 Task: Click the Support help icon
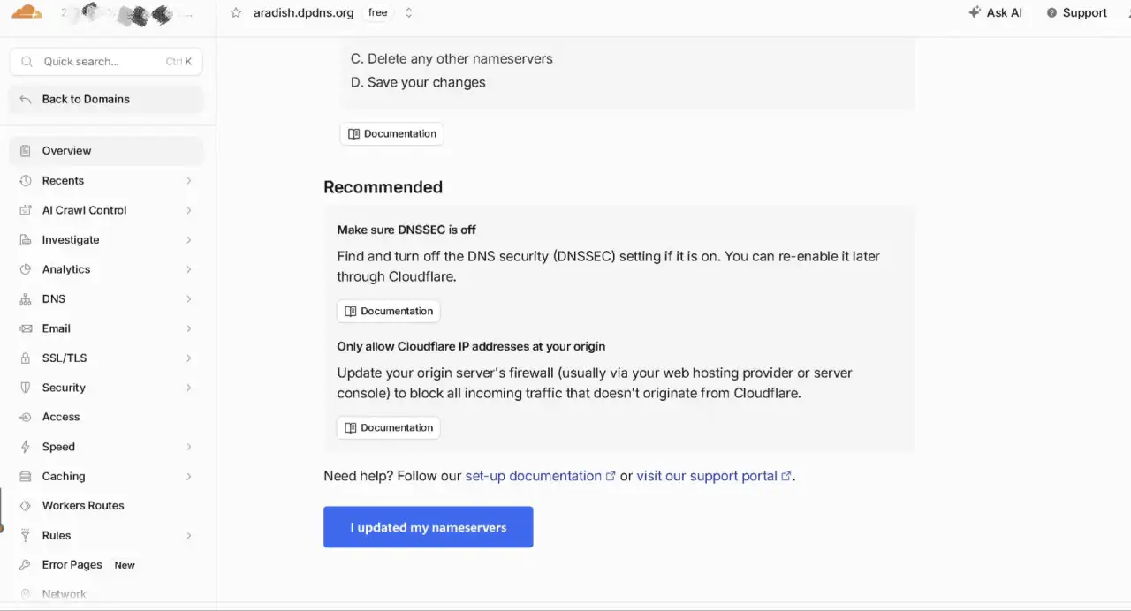point(1051,12)
